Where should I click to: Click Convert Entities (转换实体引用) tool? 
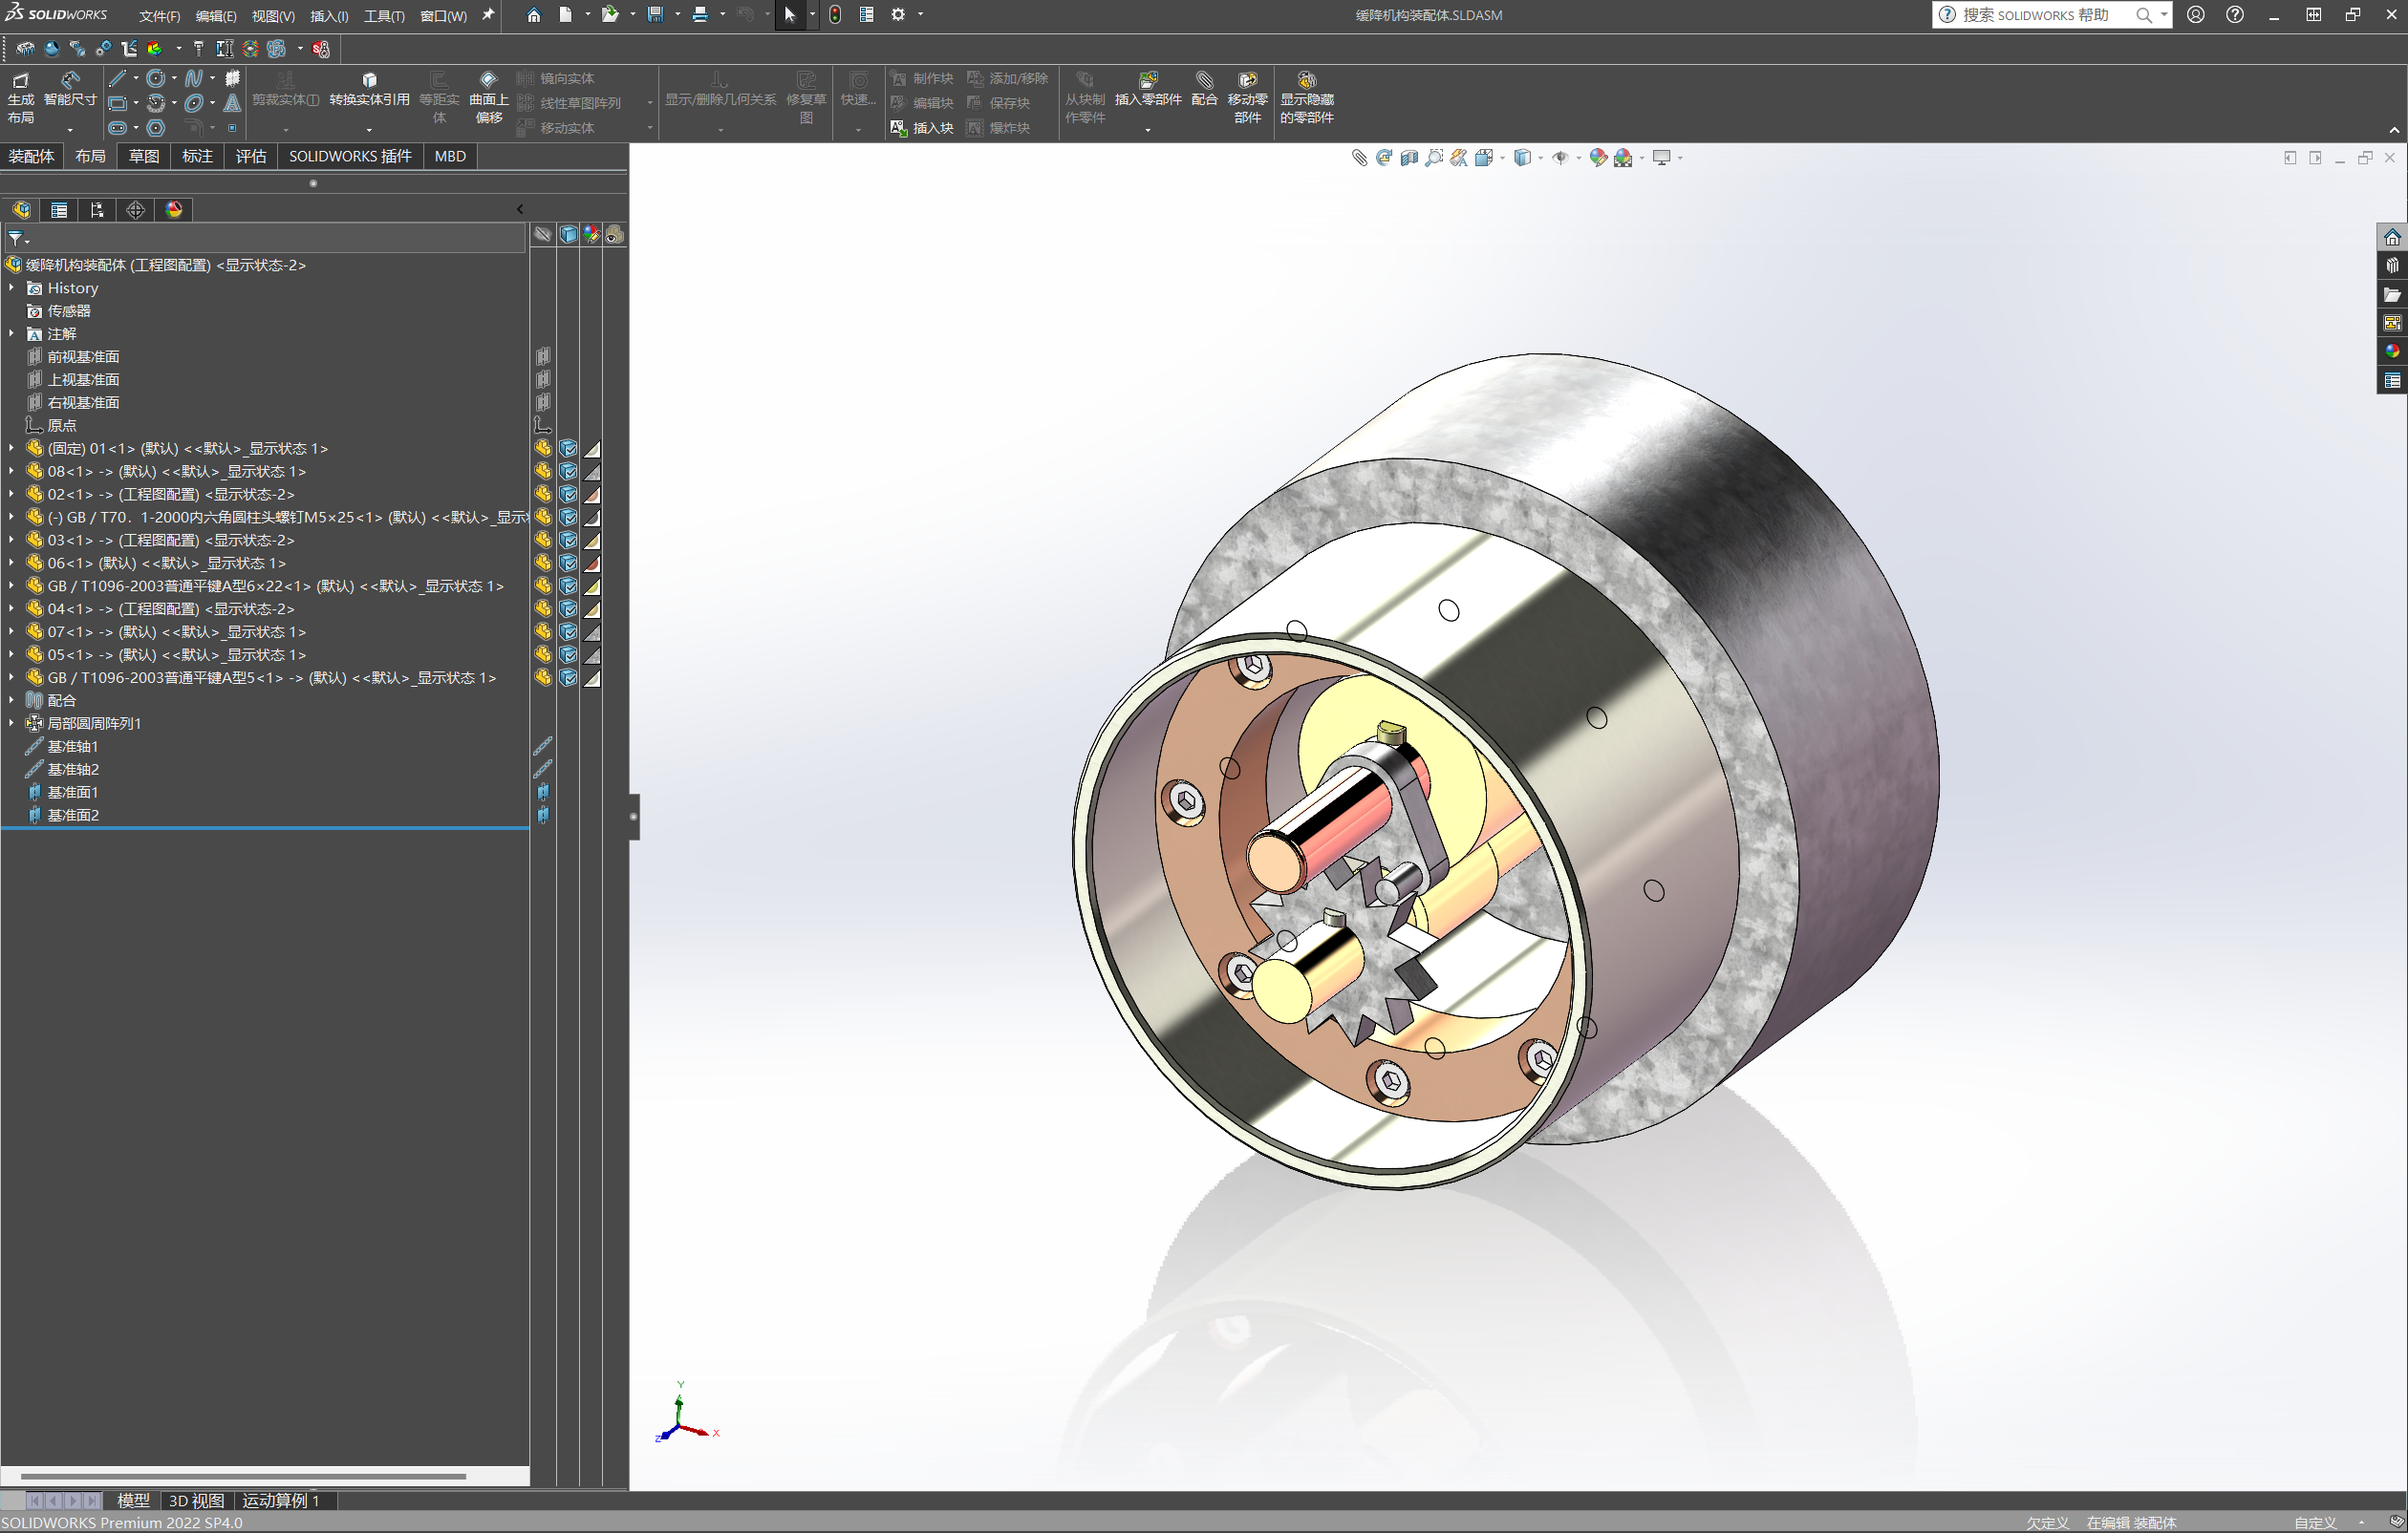tap(369, 88)
